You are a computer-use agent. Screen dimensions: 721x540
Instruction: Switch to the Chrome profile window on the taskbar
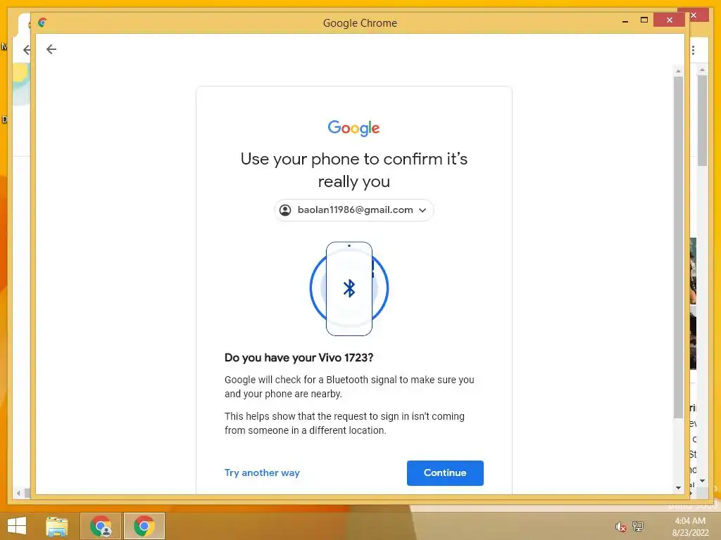click(x=101, y=526)
